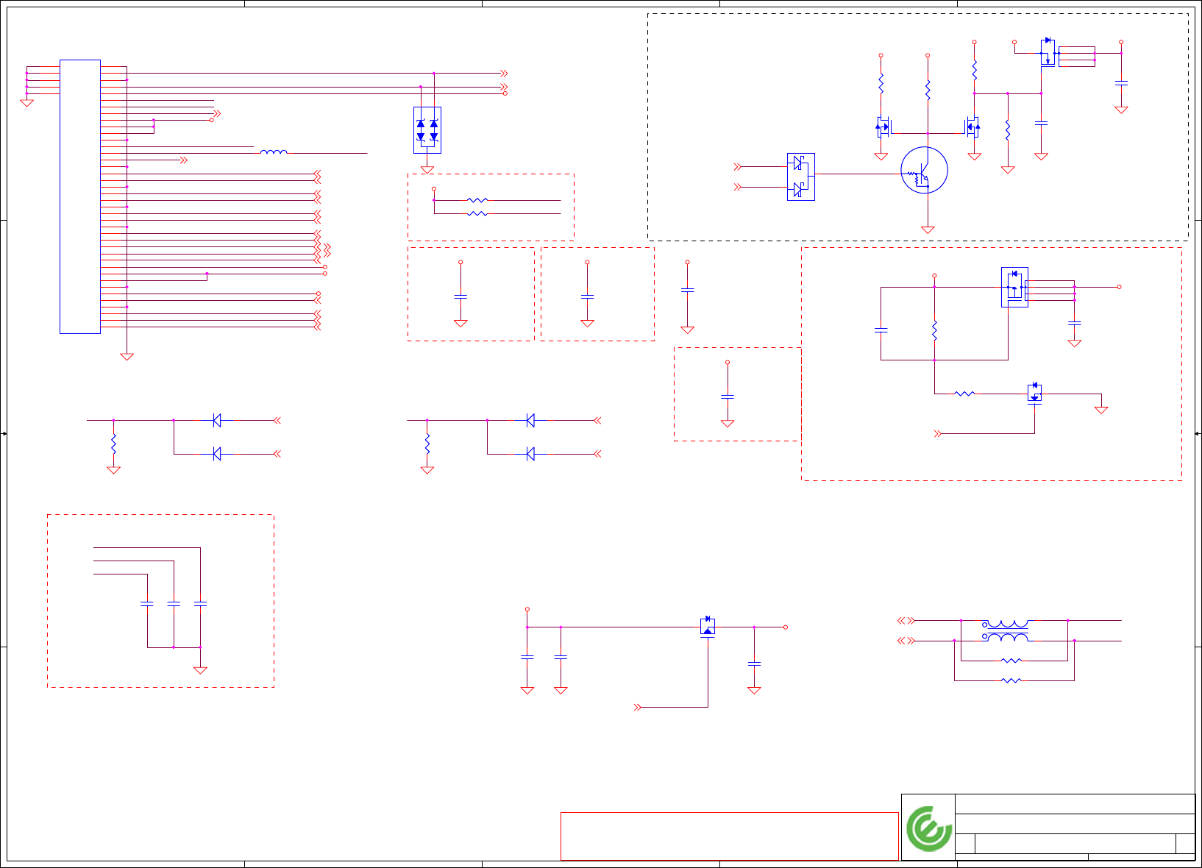Select the capacitor in the left of two adjacent red boxes
Screen dimensions: 1202x868
(460, 296)
